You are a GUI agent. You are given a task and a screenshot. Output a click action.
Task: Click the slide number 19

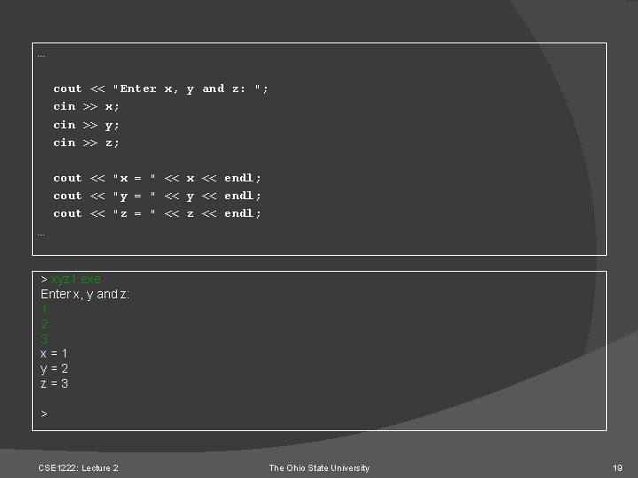(618, 468)
